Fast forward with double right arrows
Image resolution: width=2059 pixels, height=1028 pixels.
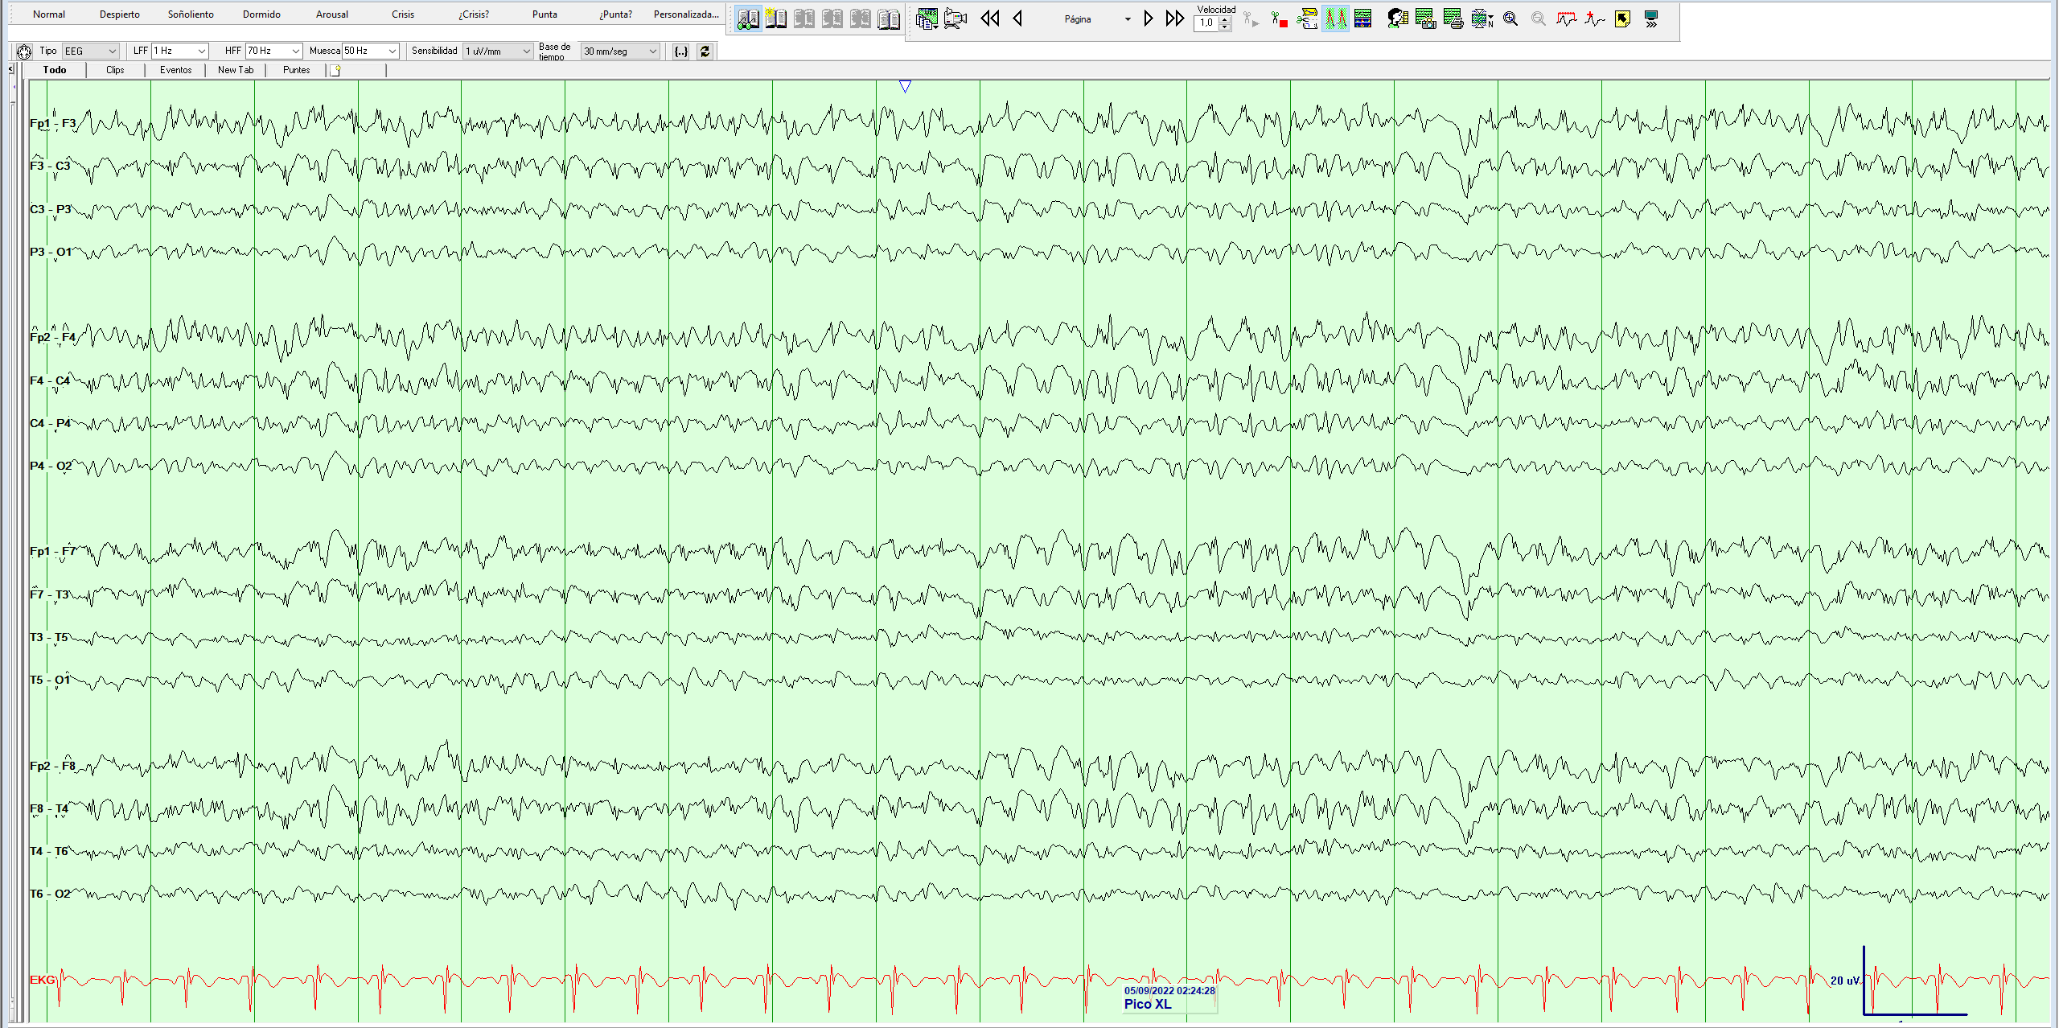tap(1175, 19)
